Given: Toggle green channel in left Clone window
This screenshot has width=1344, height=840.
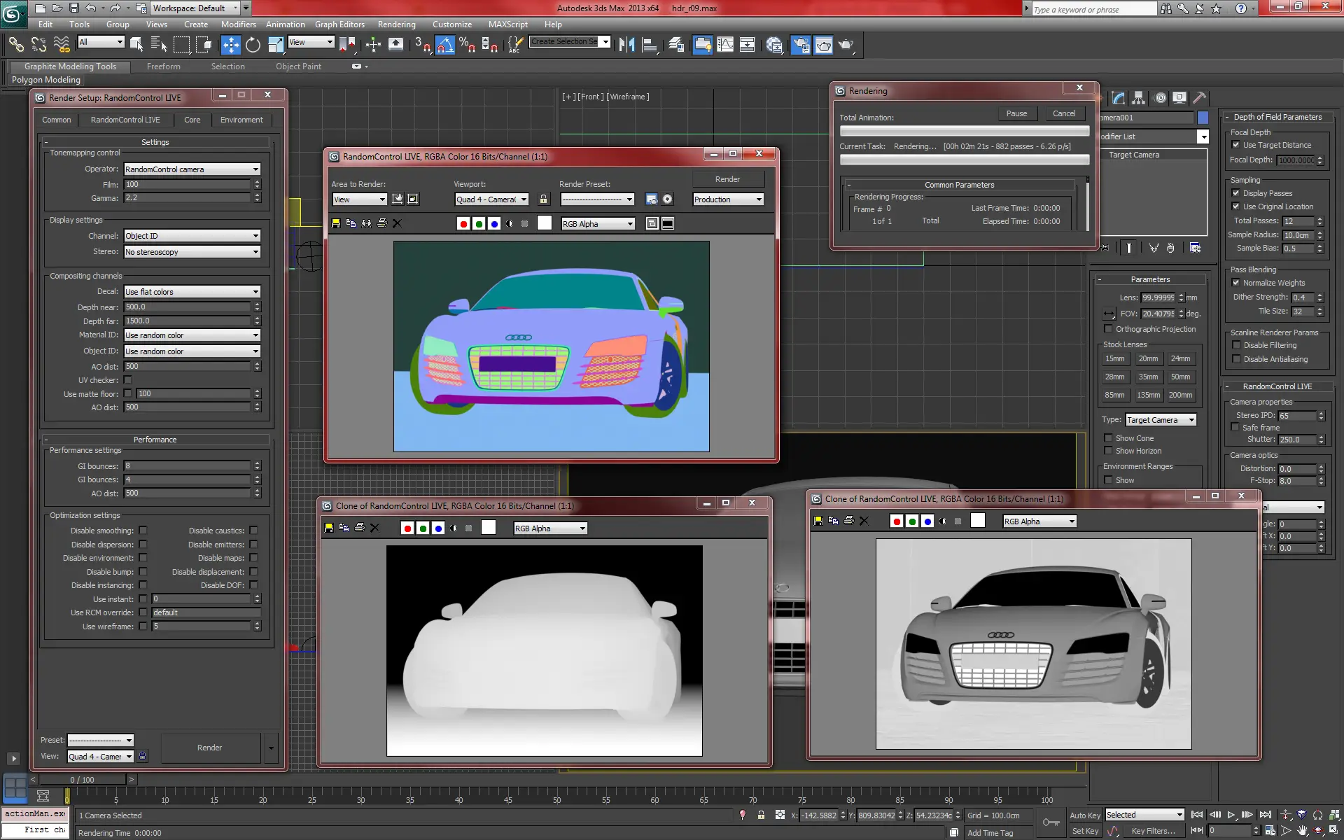Looking at the screenshot, I should pos(423,528).
